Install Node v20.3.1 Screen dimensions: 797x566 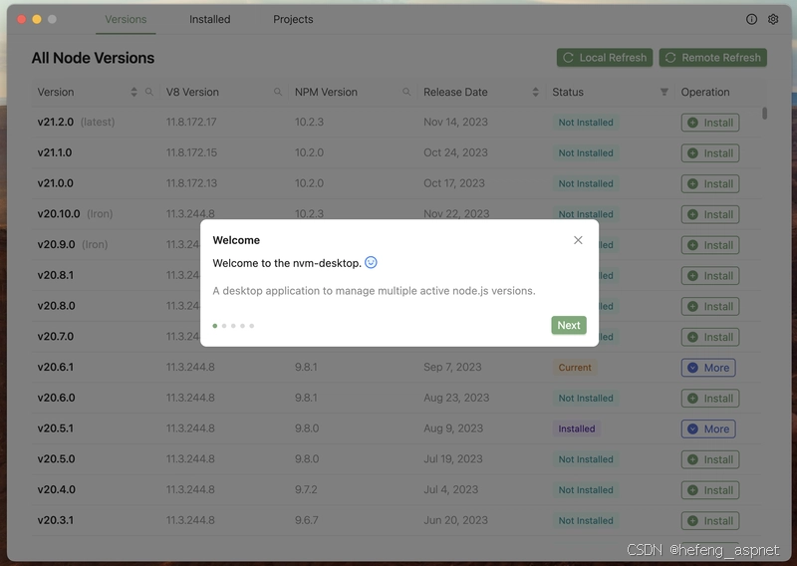tap(710, 521)
